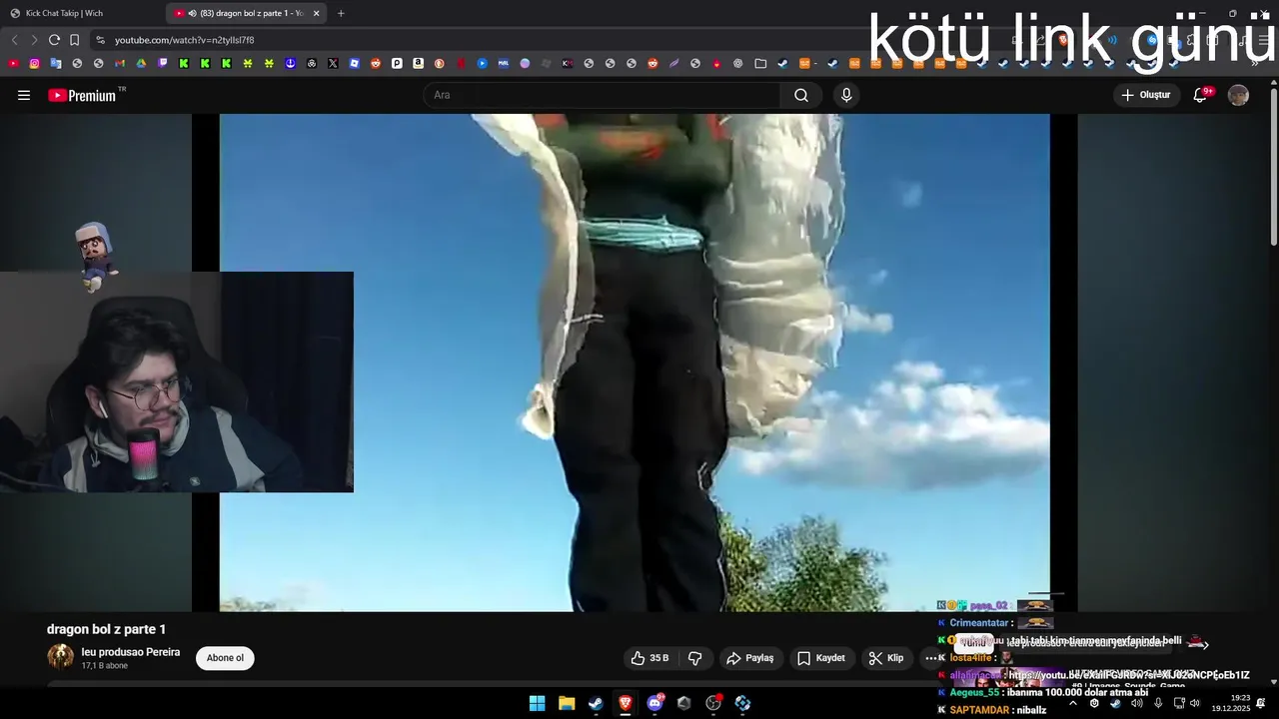Image resolution: width=1279 pixels, height=719 pixels.
Task: Show hidden system tray icons chevron
Action: coord(1073,703)
